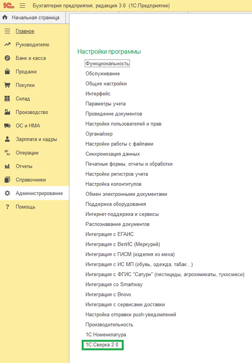Open Интеграция со Smartway
Screen dimensions: 252x363
114,285
